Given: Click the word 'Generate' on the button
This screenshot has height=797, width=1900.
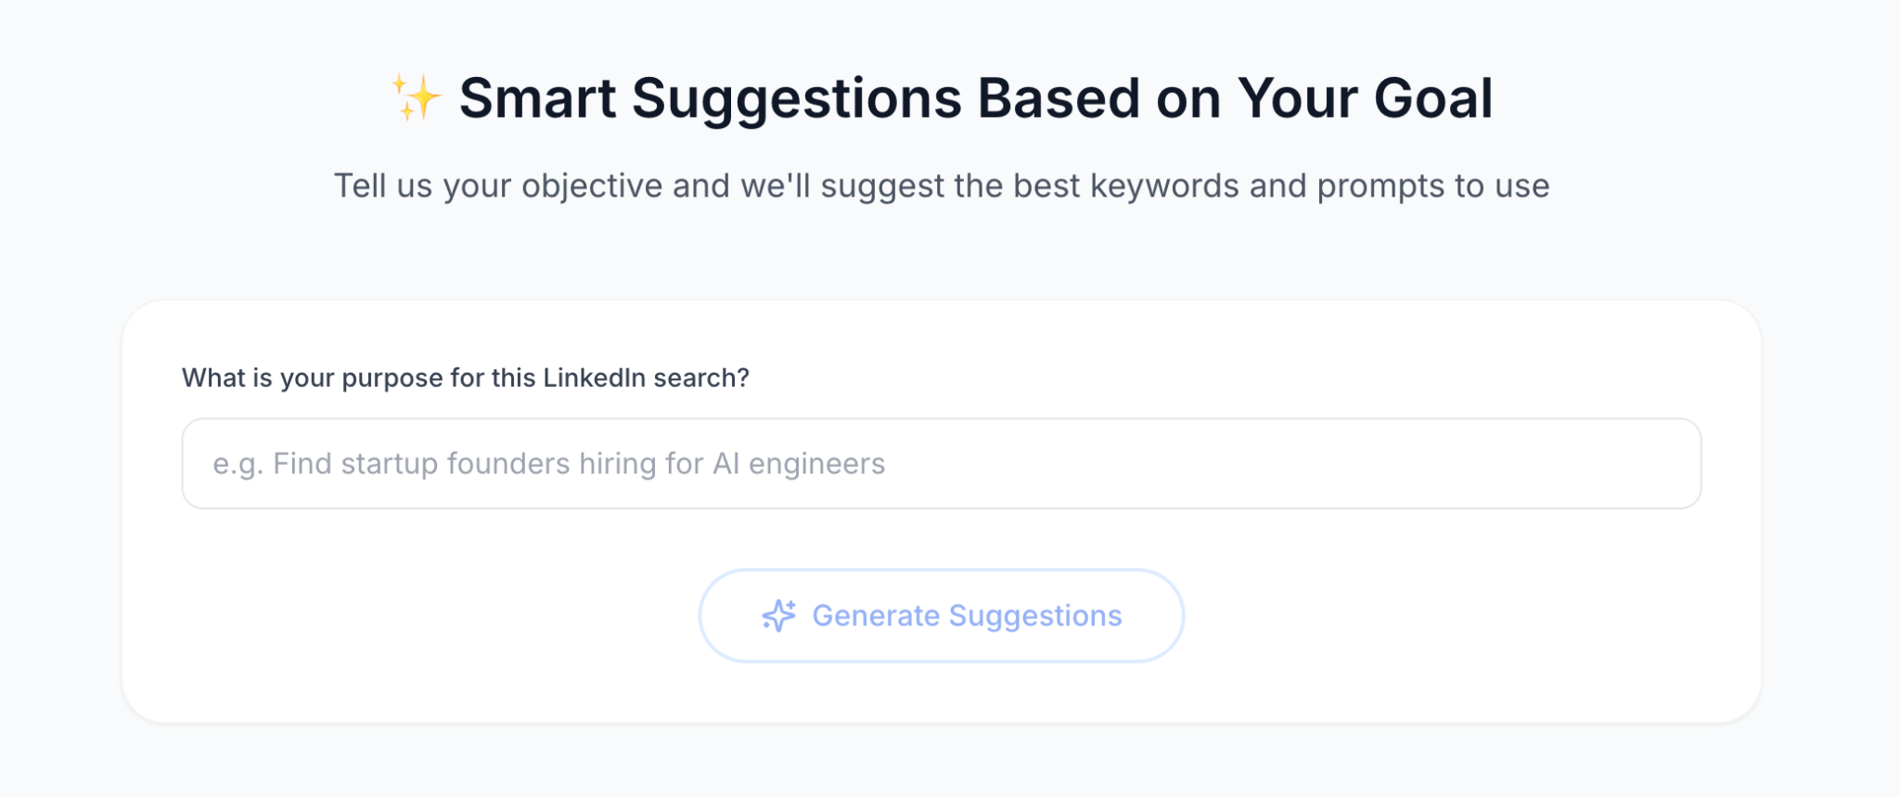Looking at the screenshot, I should (x=876, y=616).
